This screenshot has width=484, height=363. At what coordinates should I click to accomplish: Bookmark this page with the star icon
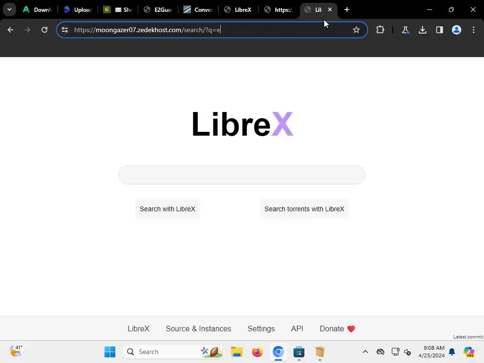click(x=356, y=30)
